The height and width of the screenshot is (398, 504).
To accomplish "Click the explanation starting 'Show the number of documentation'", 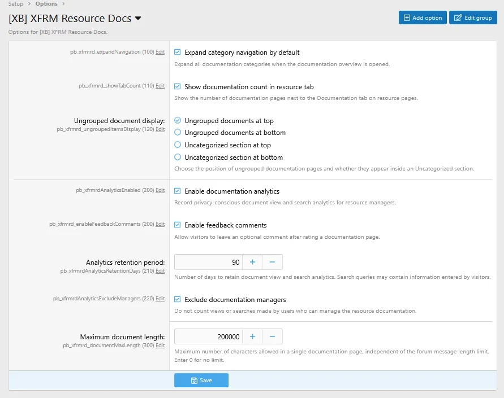I will click(296, 98).
